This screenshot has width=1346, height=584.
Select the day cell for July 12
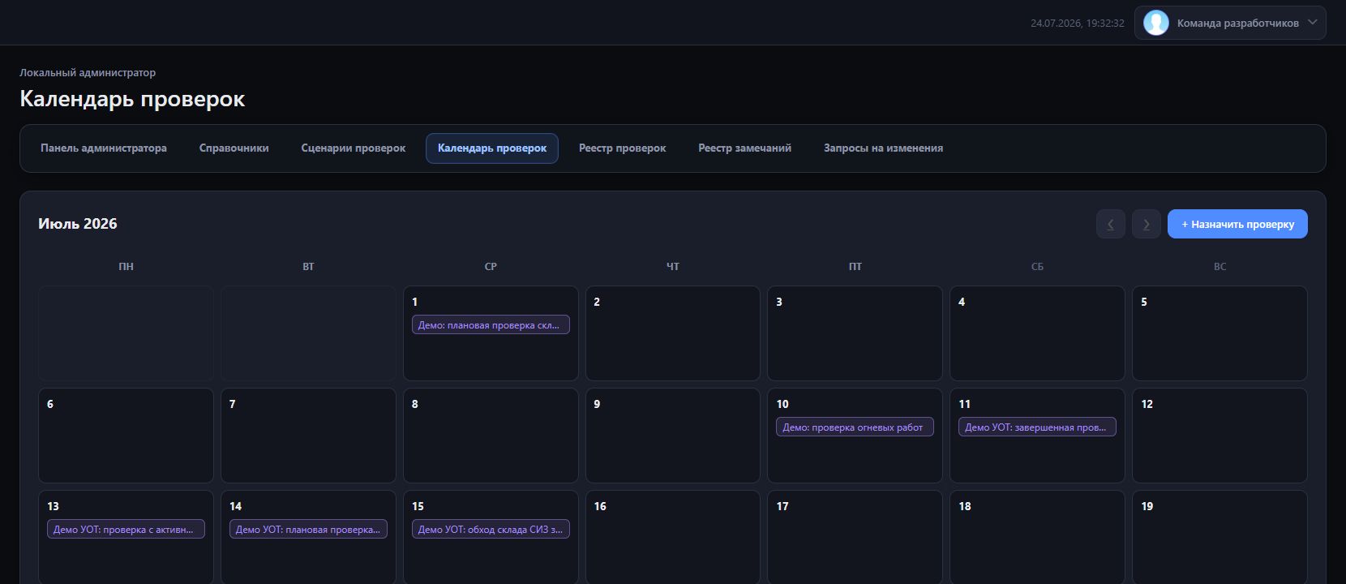(x=1220, y=436)
